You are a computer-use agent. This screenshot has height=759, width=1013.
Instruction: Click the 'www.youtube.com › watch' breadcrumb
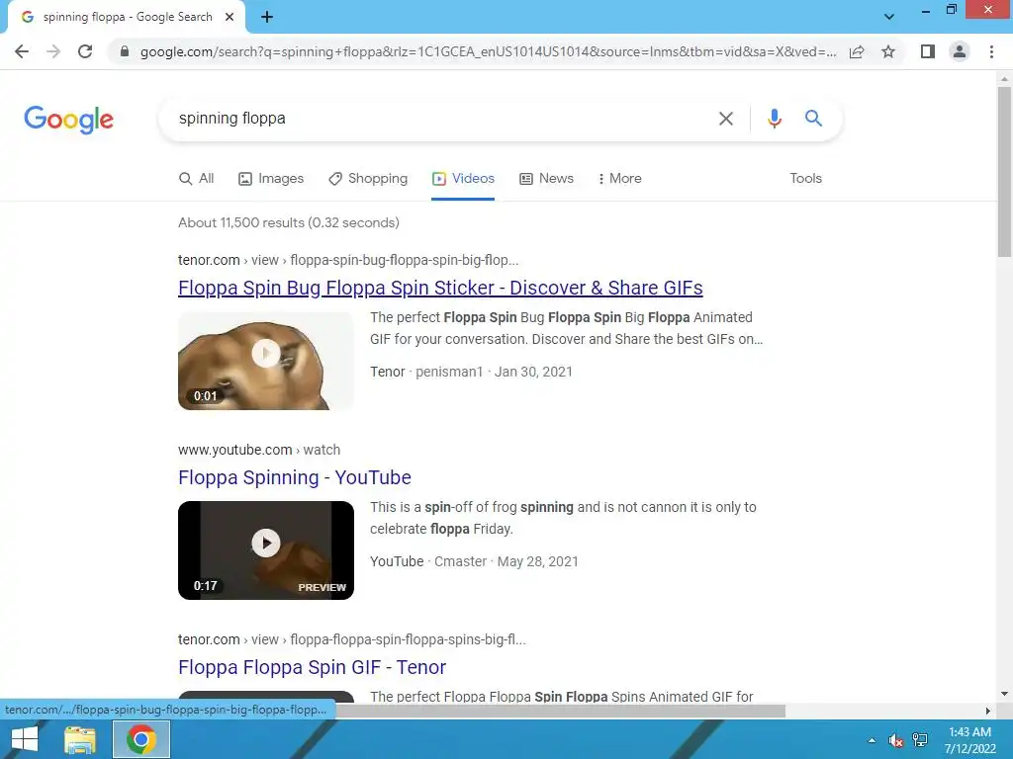(x=259, y=450)
